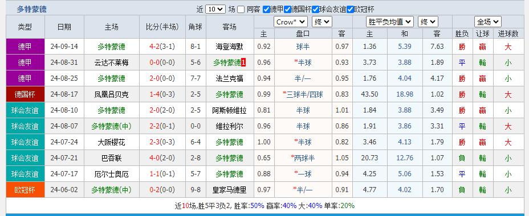Uncheck the 德国杯 filter checkbox
The image size is (529, 216).
(287, 10)
